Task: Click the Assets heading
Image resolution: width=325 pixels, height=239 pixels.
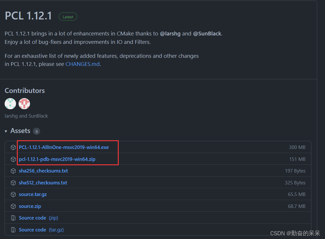Action: coord(20,131)
